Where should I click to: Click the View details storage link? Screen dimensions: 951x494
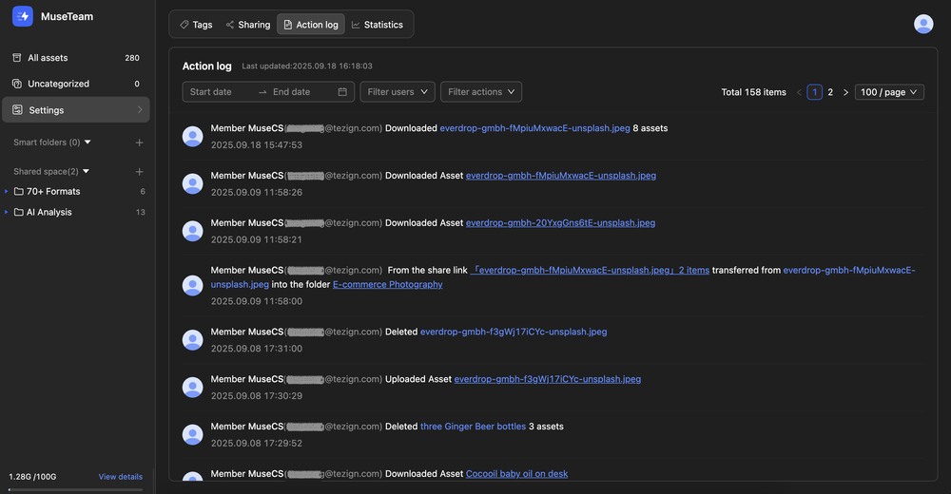click(x=120, y=477)
